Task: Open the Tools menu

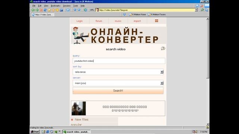Action: pos(75,6)
